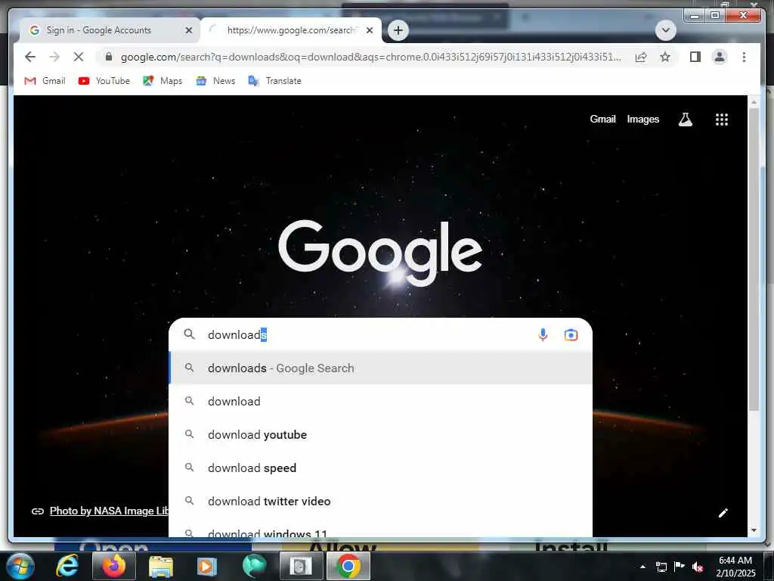Bookmark this tab with the star icon

pos(665,57)
